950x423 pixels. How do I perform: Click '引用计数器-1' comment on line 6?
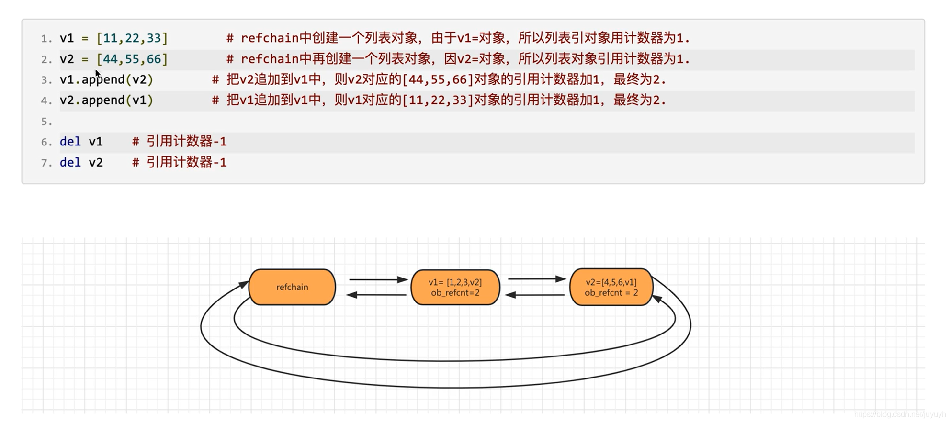click(180, 142)
